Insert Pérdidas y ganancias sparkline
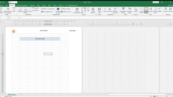 115,10
